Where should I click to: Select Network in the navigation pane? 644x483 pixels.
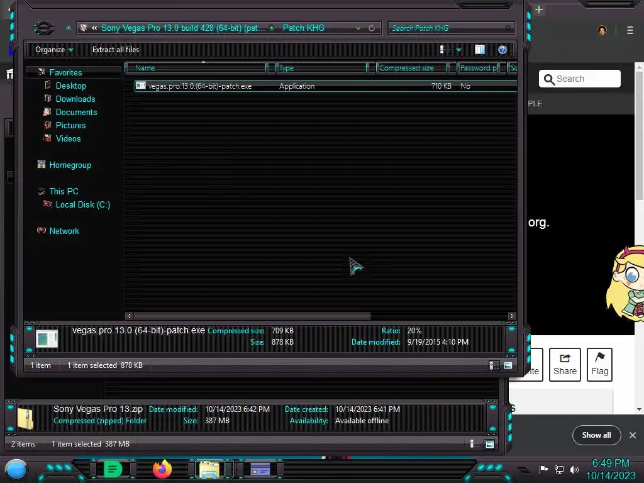pyautogui.click(x=64, y=231)
